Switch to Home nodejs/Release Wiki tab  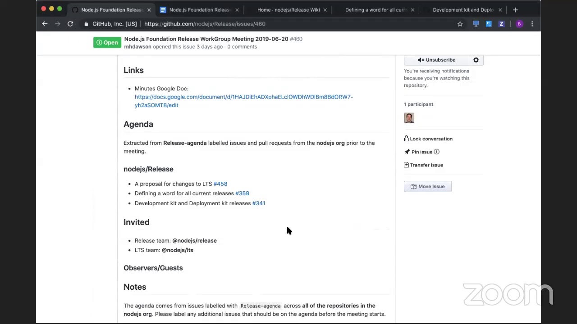click(x=288, y=9)
